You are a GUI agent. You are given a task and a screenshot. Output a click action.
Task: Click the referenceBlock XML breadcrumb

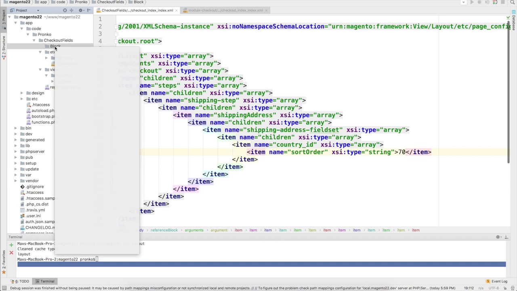pos(164,230)
